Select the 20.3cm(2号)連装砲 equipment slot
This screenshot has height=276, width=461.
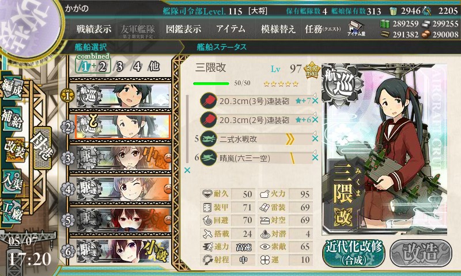256,120
